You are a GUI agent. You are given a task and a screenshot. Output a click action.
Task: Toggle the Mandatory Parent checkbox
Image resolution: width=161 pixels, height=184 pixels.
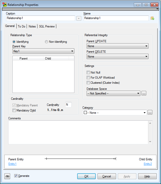point(14,105)
